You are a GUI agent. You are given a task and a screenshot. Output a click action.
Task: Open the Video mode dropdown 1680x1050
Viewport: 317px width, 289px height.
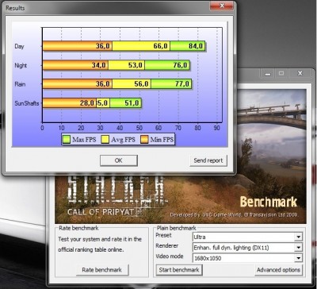coord(298,258)
